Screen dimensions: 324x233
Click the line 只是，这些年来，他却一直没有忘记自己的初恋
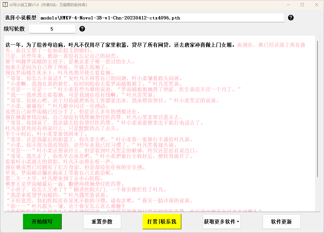point(62,56)
